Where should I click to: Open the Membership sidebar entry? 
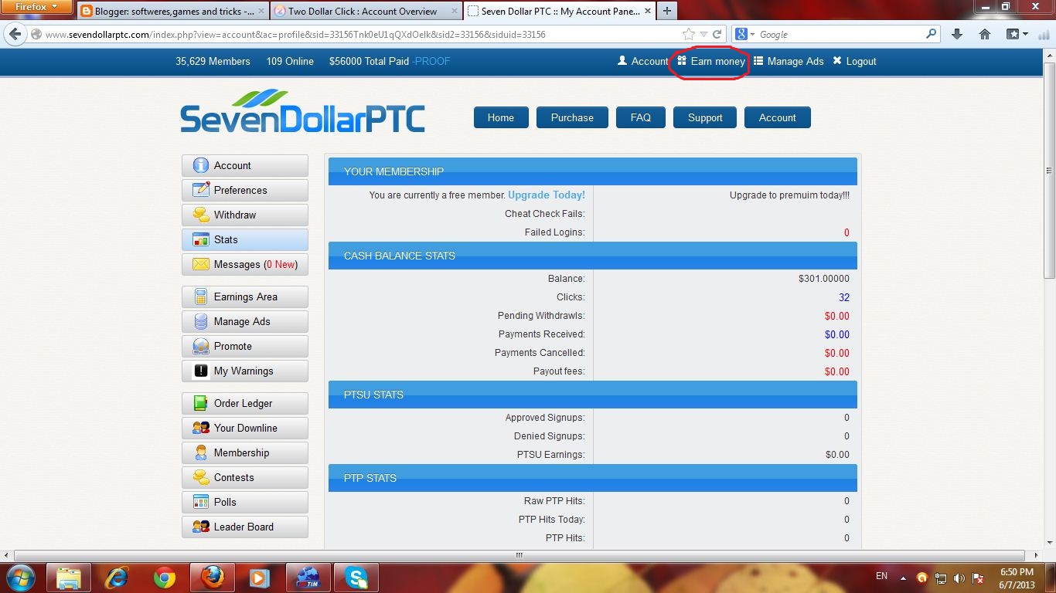click(244, 452)
